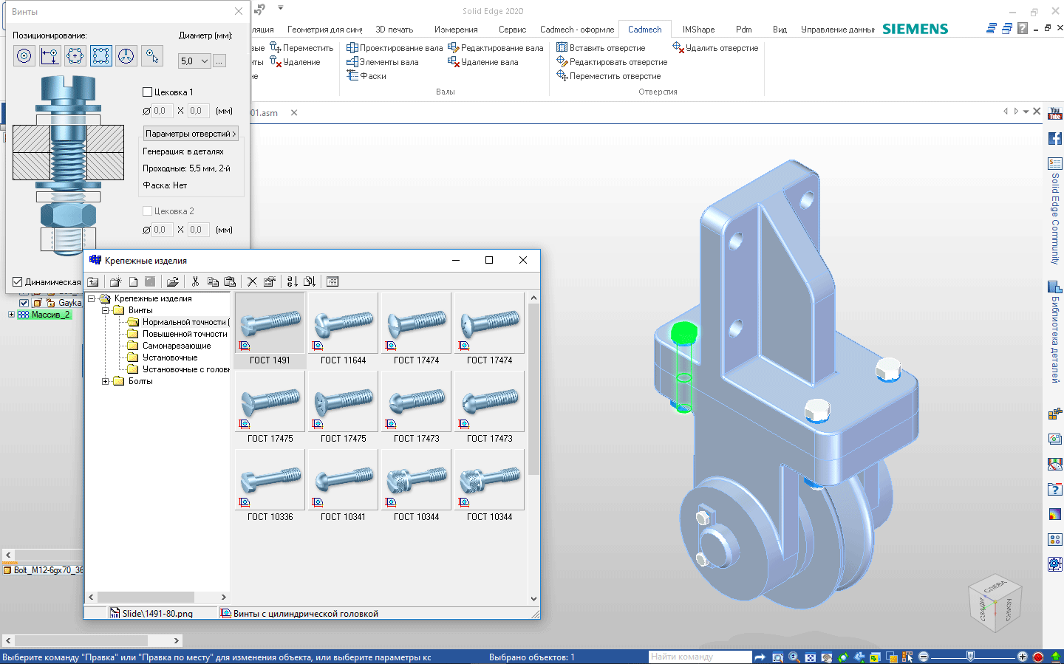The width and height of the screenshot is (1064, 664).
Task: Open the Измерения ribbon tab
Action: (456, 30)
